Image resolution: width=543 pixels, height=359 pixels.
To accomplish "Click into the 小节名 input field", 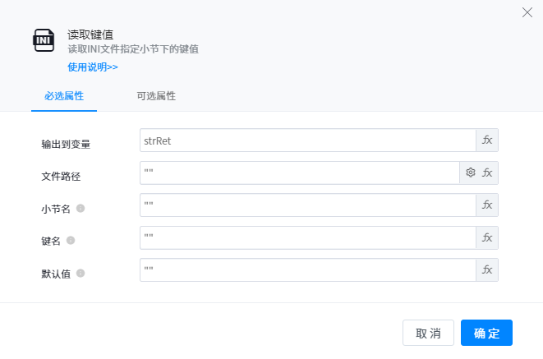I will coord(307,205).
